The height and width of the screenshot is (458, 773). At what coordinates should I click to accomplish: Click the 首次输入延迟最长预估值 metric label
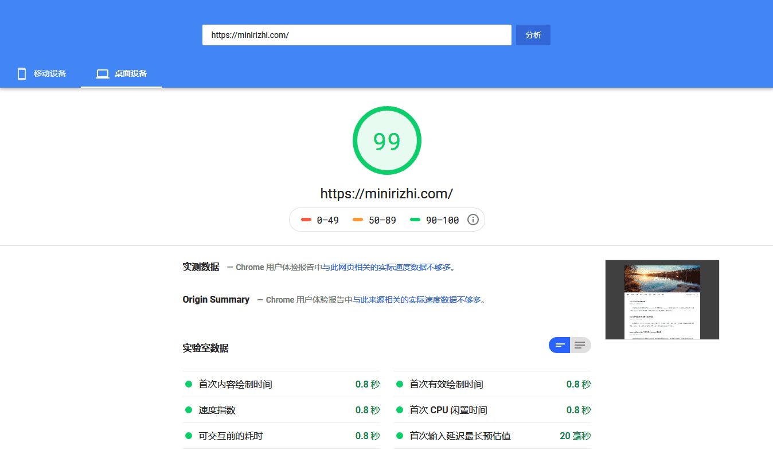[460, 436]
